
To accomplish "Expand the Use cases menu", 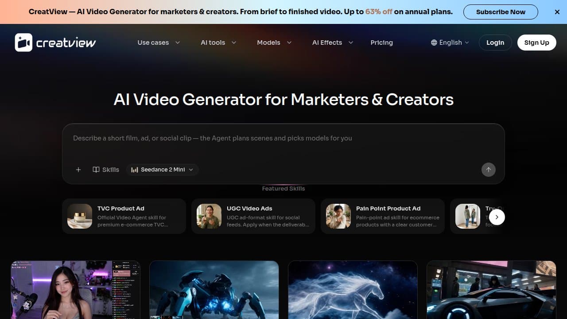I will point(159,43).
